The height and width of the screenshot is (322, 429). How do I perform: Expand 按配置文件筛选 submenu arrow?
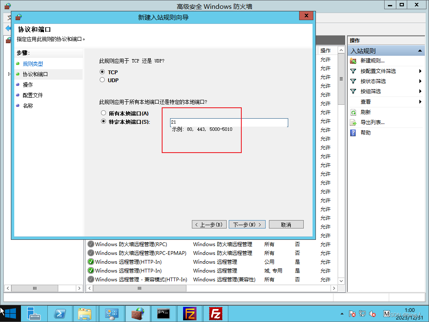pos(420,71)
